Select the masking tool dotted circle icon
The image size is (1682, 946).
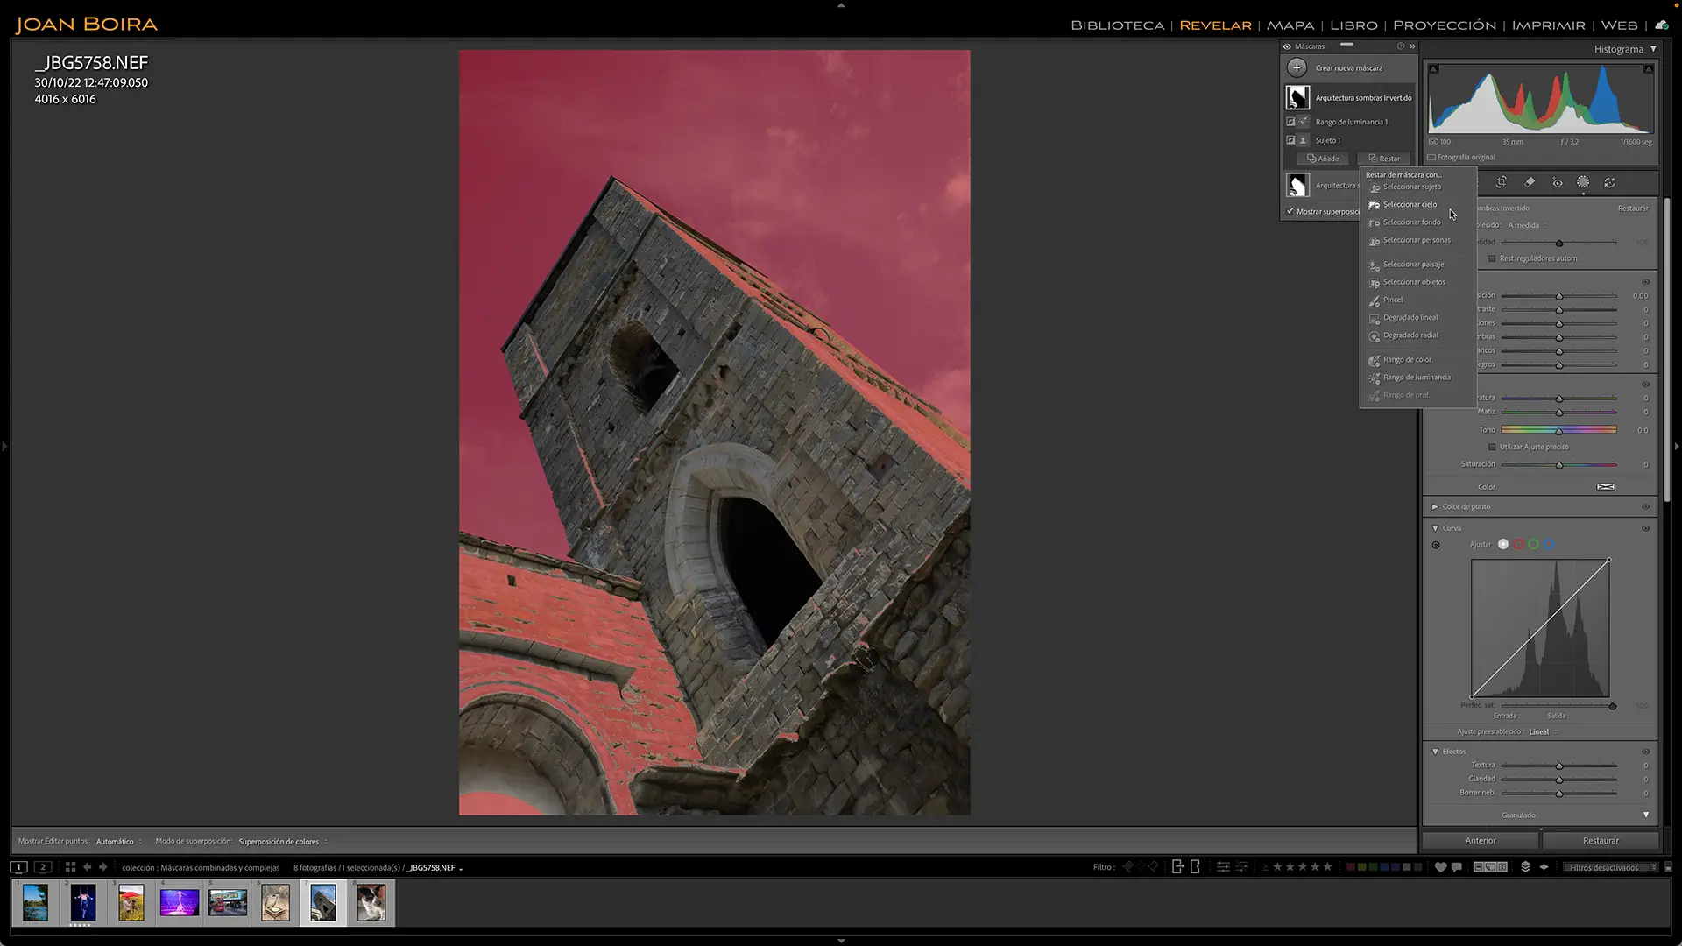(1583, 182)
